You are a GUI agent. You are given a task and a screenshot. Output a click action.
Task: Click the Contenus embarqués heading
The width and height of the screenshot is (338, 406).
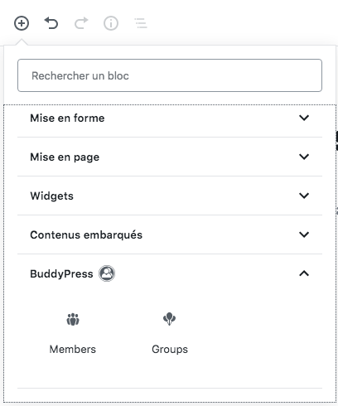click(86, 235)
